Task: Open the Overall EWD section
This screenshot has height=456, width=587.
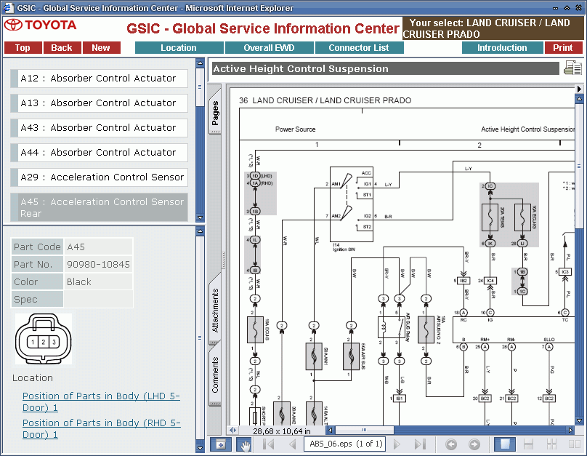Action: 268,48
